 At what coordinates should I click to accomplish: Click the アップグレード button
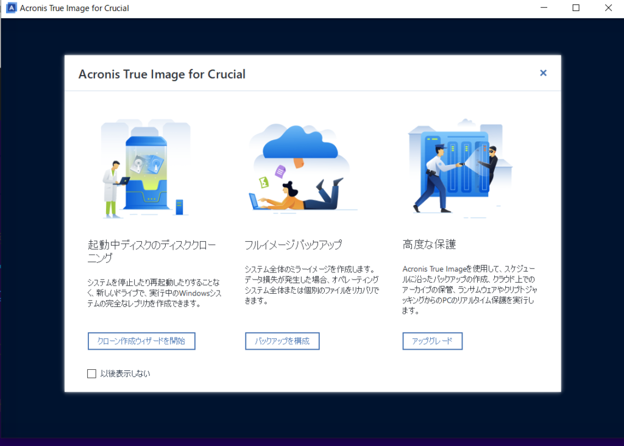pos(432,341)
